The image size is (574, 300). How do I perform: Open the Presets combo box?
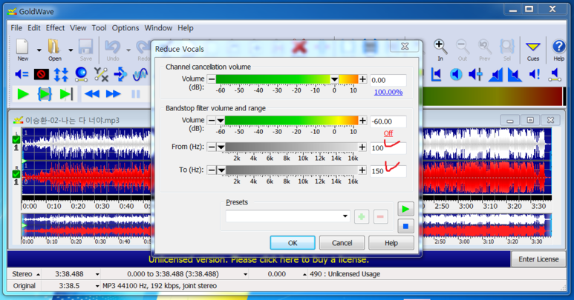[287, 216]
